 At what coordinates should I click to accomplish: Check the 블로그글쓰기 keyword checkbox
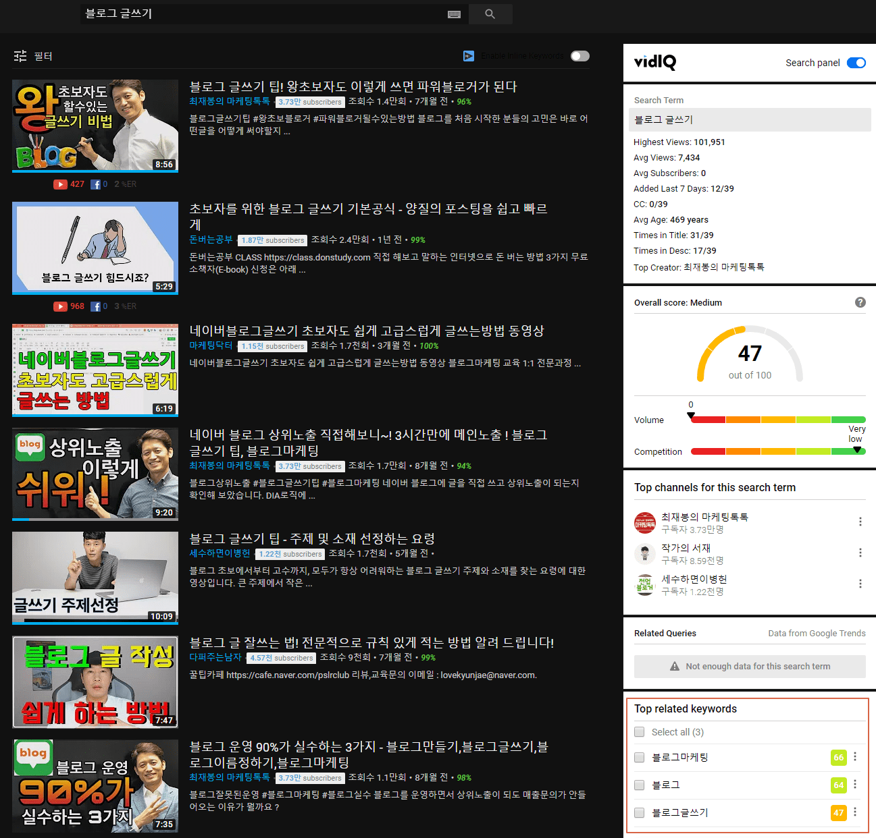coord(640,812)
